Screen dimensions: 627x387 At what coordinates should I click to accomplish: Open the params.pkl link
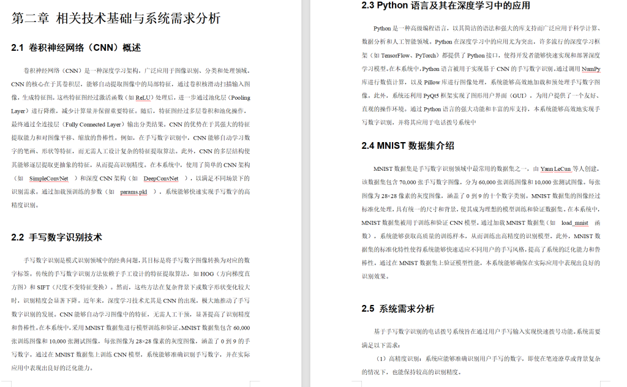click(x=135, y=191)
